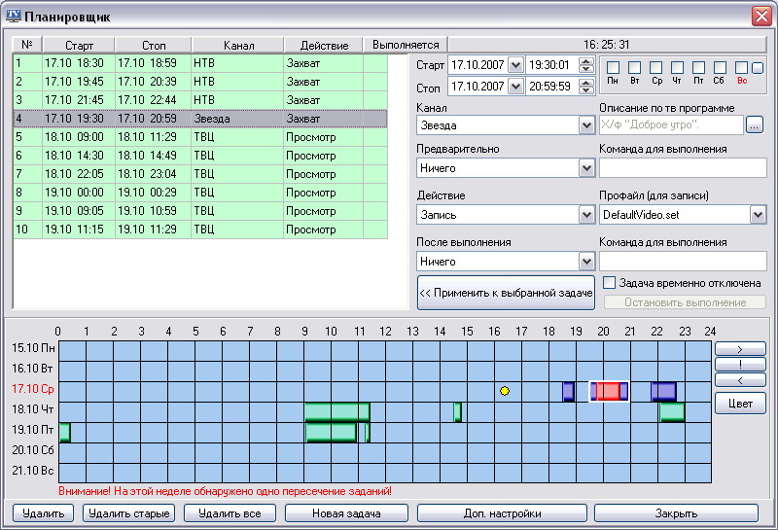
Task: Click the 'Новая задача' button
Action: tap(345, 513)
